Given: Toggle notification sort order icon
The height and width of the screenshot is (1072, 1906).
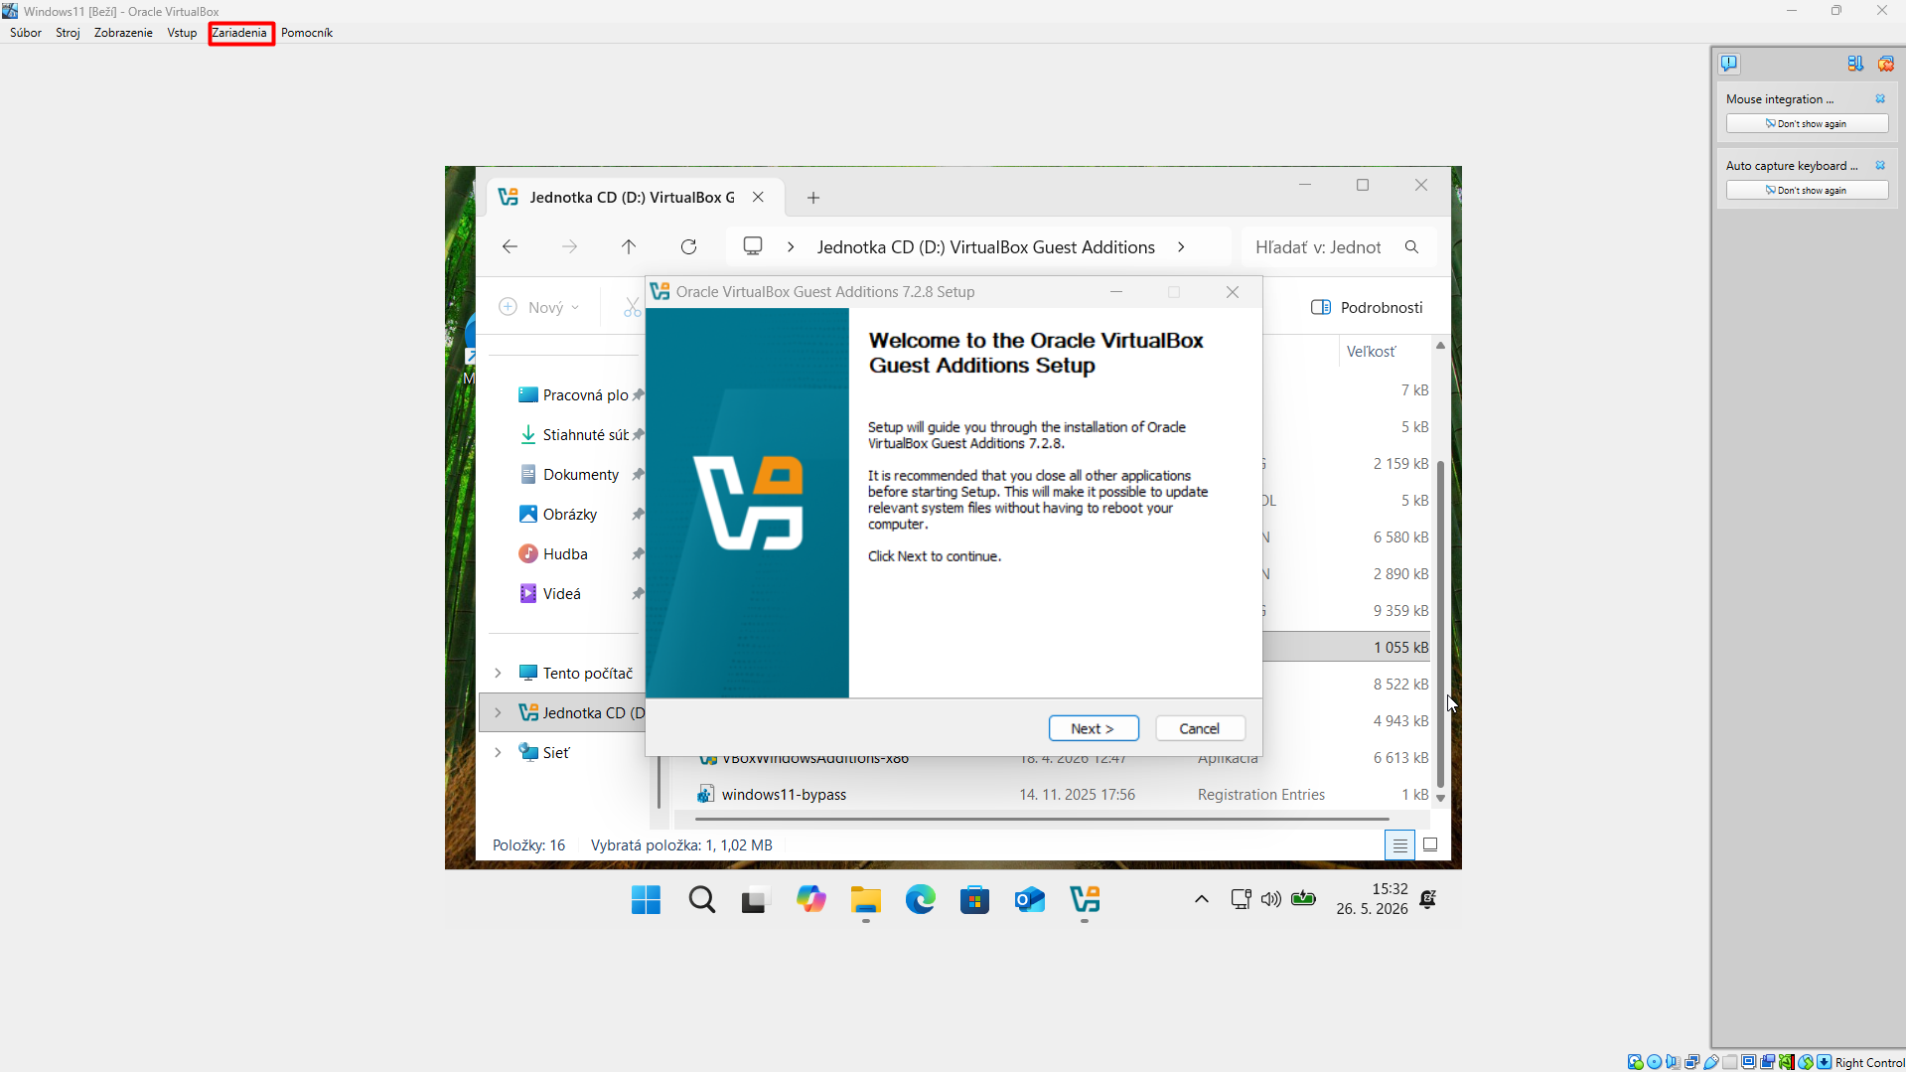Looking at the screenshot, I should tap(1855, 64).
